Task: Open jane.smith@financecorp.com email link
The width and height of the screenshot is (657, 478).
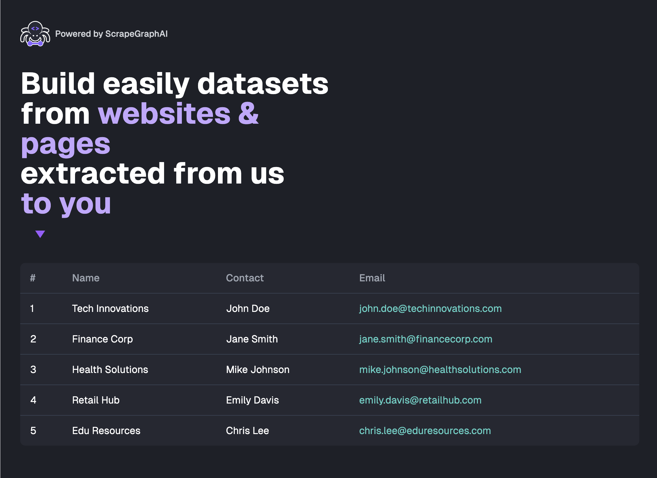Action: click(x=425, y=339)
